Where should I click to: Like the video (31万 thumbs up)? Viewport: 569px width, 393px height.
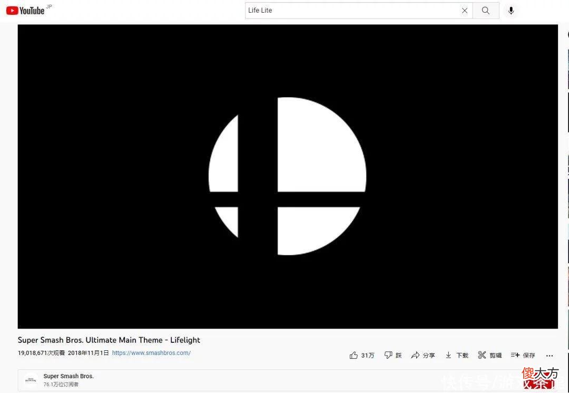[362, 355]
